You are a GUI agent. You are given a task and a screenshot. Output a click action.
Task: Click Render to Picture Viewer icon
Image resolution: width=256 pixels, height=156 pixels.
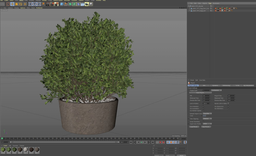[x=52, y=4]
